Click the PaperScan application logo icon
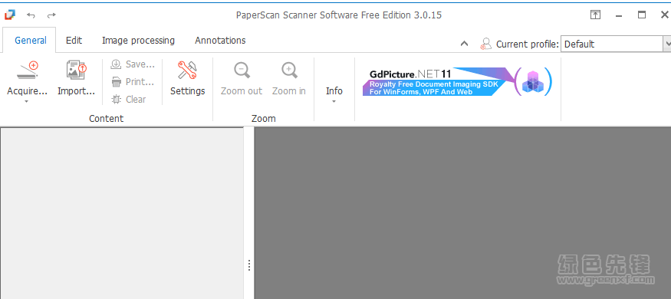Viewport: 671px width, 299px height. coord(9,15)
